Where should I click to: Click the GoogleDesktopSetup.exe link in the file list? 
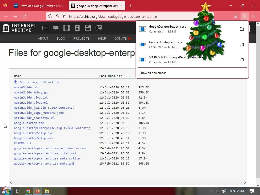pos(34,133)
